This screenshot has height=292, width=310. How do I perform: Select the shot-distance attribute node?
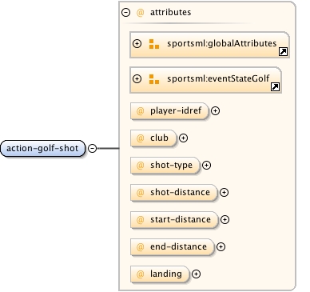pos(173,193)
